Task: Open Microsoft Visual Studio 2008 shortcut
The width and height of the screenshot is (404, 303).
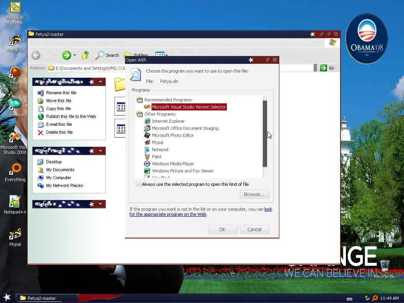Action: click(x=15, y=144)
